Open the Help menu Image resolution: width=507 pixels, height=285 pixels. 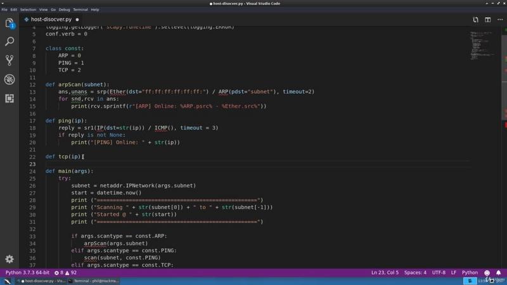(x=94, y=9)
